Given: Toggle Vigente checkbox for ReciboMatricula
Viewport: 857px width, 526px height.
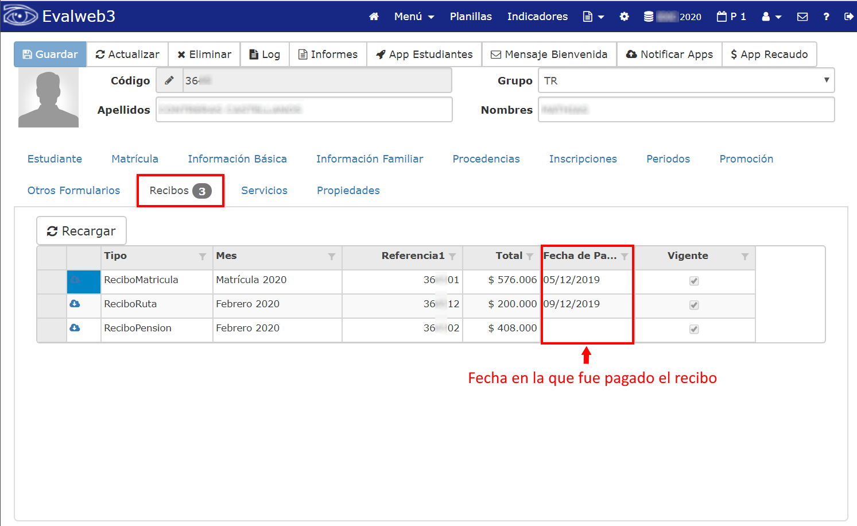Looking at the screenshot, I should point(694,281).
